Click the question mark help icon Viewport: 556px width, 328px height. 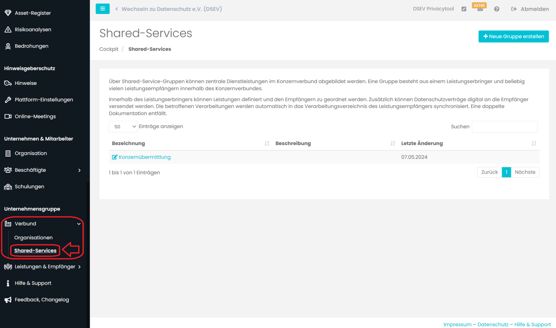click(496, 9)
